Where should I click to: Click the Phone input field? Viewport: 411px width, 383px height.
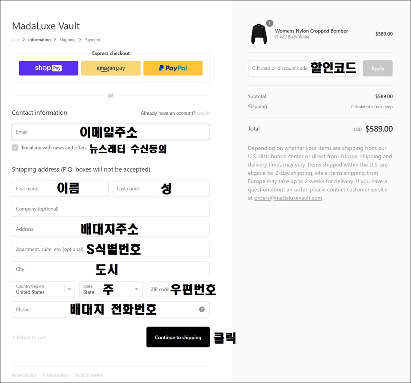click(x=110, y=309)
